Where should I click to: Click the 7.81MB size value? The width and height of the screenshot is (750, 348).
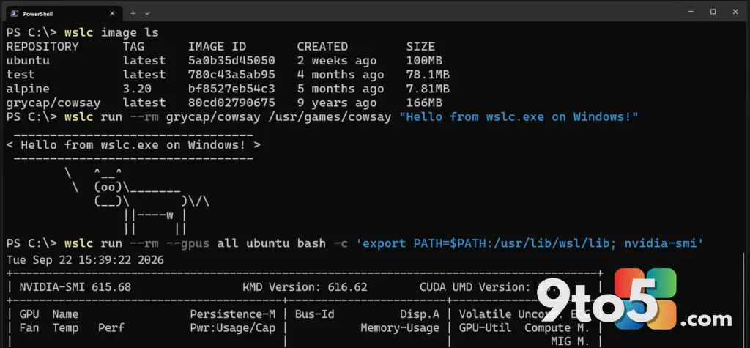tap(428, 89)
